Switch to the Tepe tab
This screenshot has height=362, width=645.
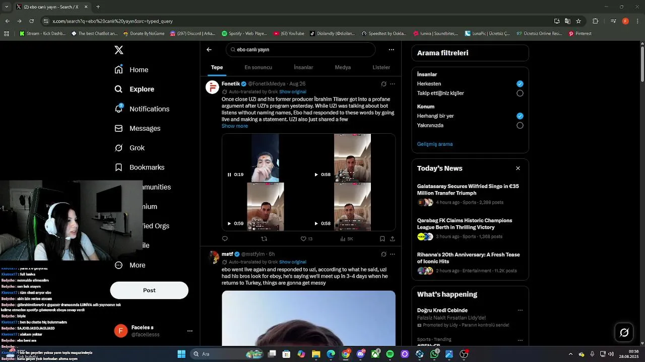pyautogui.click(x=217, y=67)
